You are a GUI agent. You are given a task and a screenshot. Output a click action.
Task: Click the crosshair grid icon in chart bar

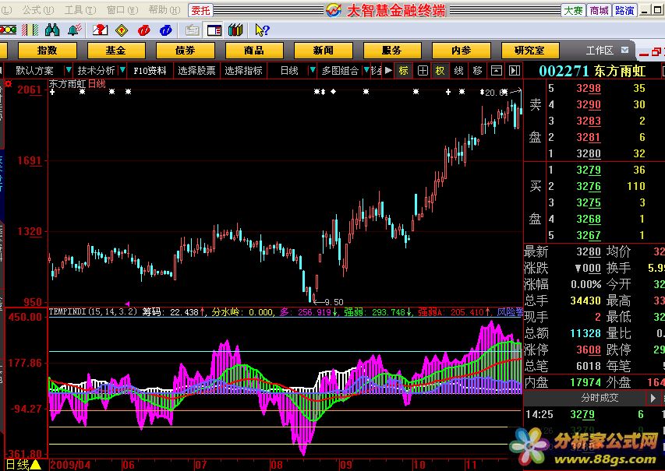point(423,70)
